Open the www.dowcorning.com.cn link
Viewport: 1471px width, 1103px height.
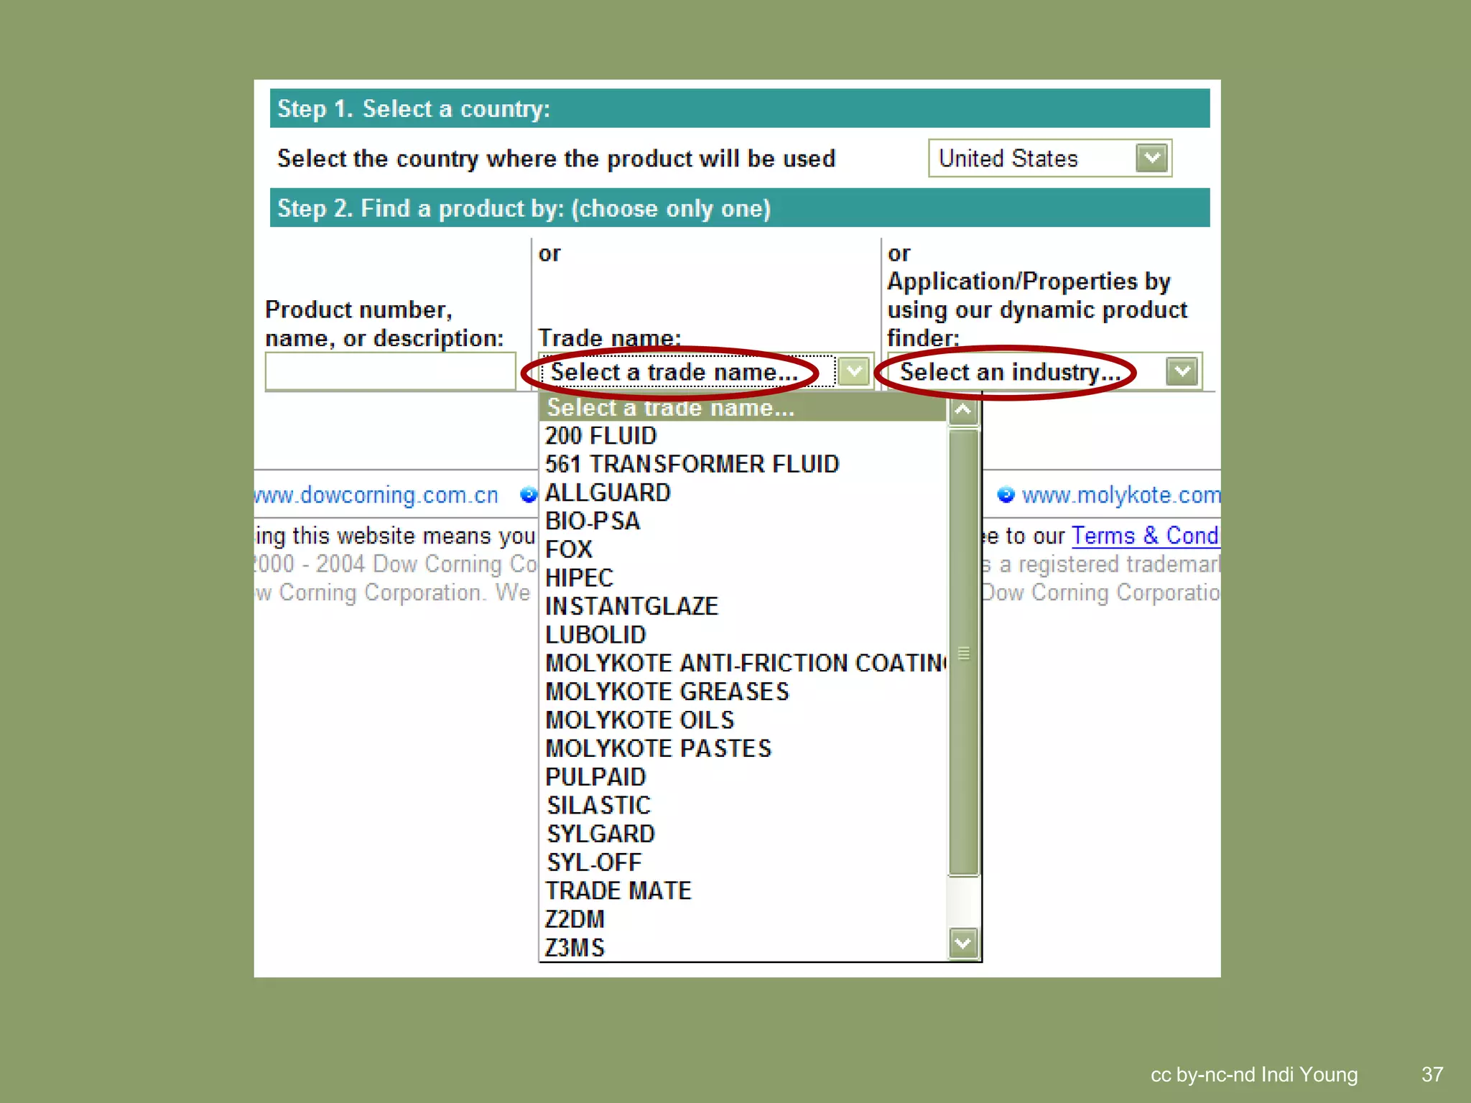pos(376,495)
